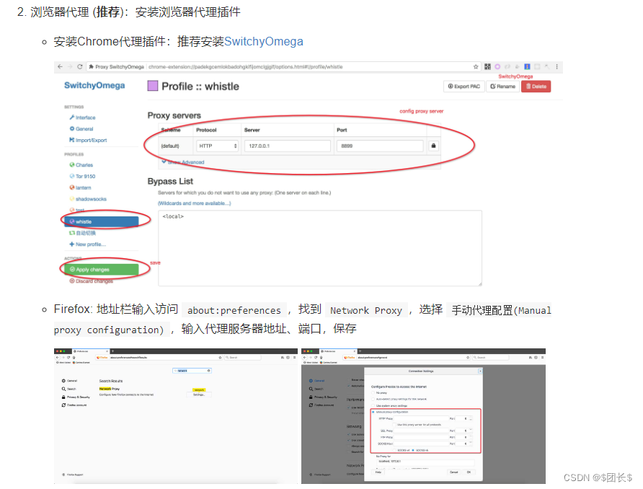
Task: Click the gear icon beside General settings
Action: click(72, 129)
